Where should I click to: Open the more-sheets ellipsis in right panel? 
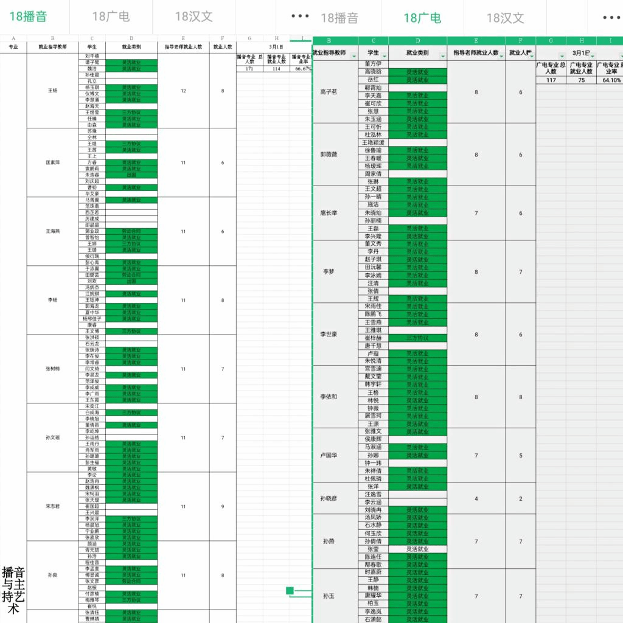click(x=612, y=18)
